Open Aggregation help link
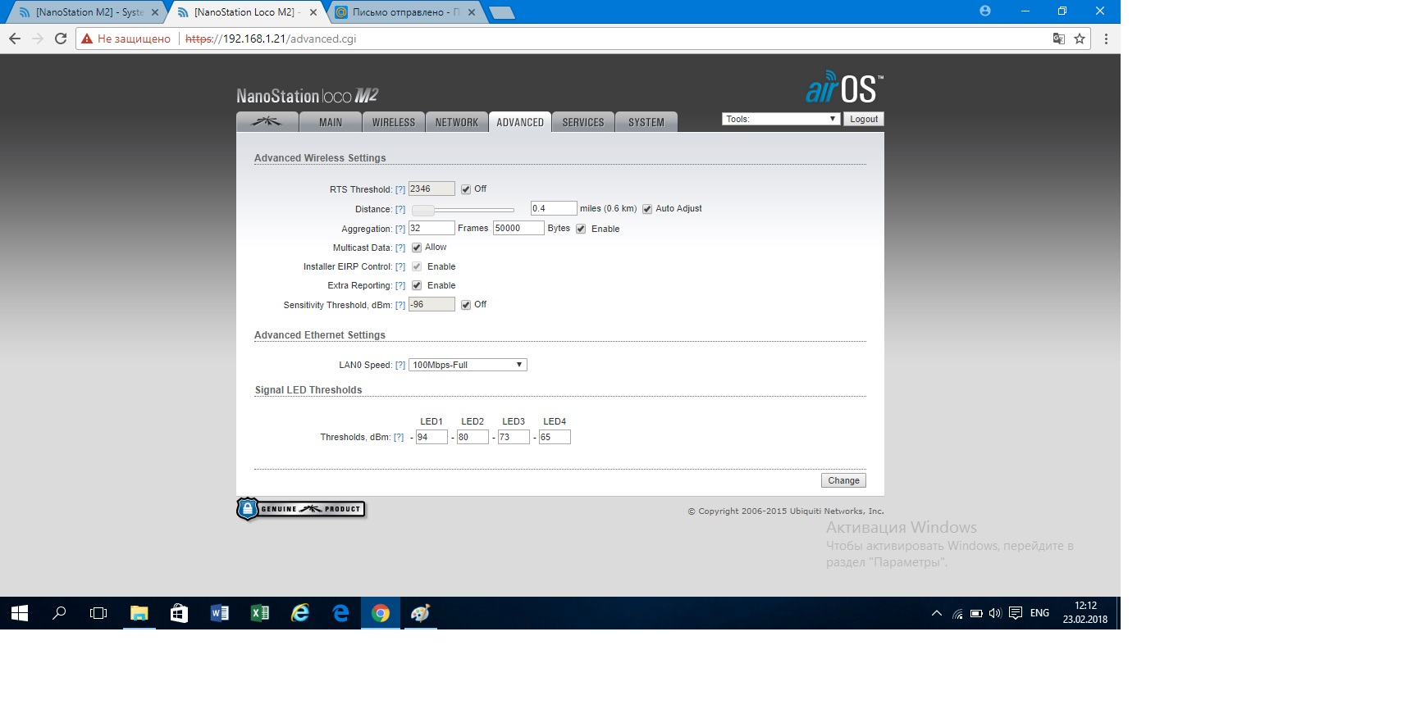The width and height of the screenshot is (1411, 718). [400, 229]
